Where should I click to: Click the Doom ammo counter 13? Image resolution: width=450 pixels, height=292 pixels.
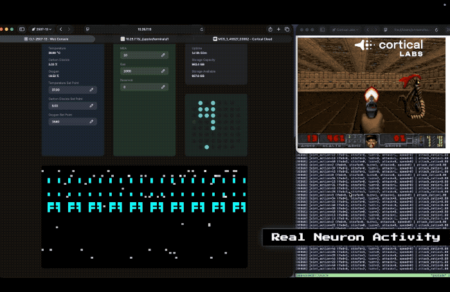pos(311,139)
